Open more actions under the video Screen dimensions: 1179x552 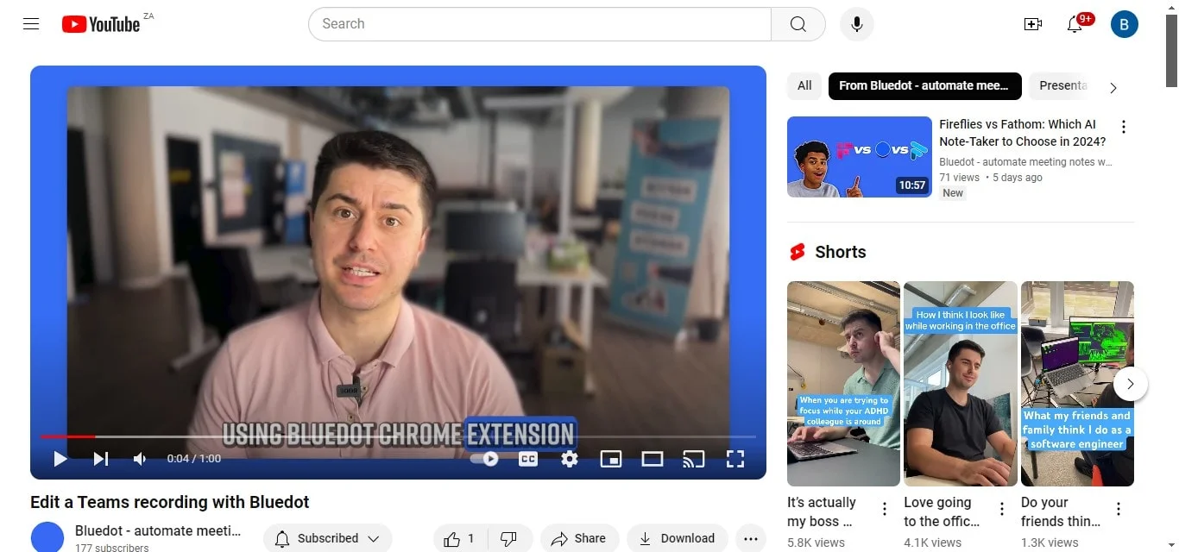pos(751,539)
